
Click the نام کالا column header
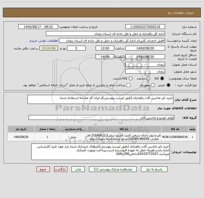pyautogui.click(x=124, y=129)
